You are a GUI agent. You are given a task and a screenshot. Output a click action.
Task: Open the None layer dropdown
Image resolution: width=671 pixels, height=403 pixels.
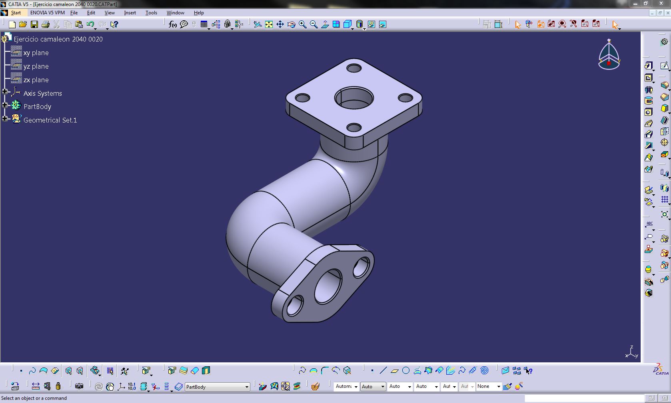(x=489, y=386)
